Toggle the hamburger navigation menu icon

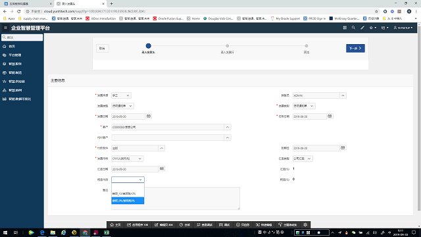point(5,28)
